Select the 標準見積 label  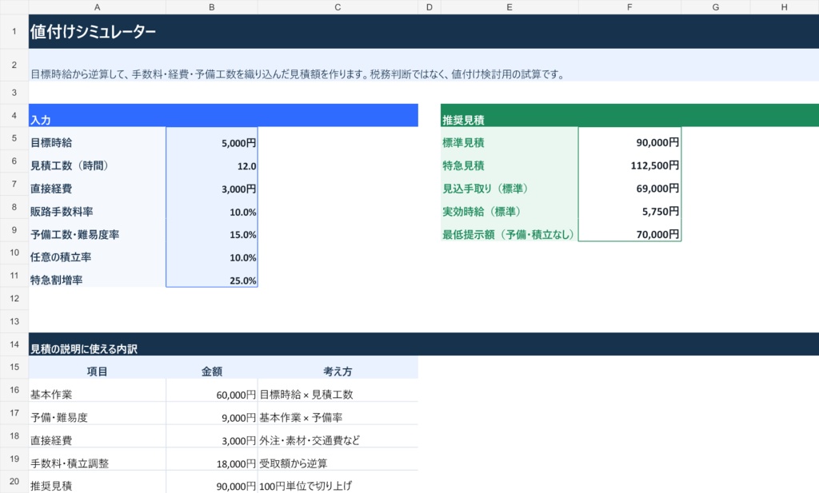pos(509,138)
